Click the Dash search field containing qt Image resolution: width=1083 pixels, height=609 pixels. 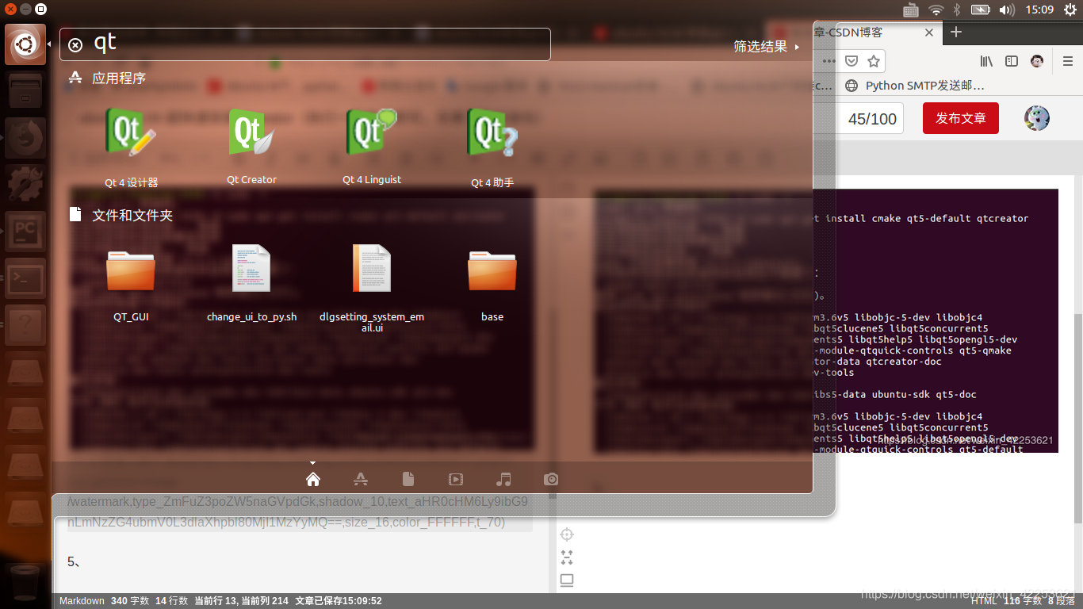coord(305,44)
